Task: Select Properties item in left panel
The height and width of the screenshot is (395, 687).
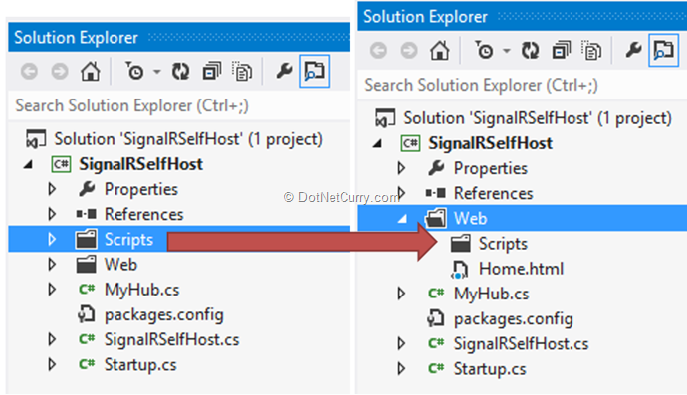Action: (141, 189)
